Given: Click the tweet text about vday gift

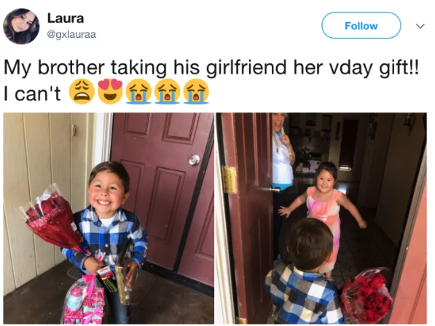Looking at the screenshot, I should [x=211, y=67].
